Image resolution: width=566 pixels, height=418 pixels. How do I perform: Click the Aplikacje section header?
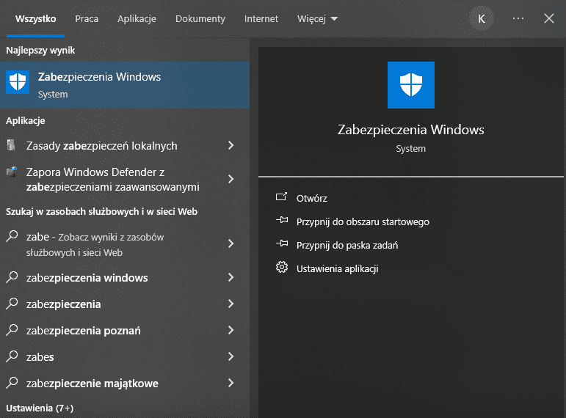coord(25,120)
